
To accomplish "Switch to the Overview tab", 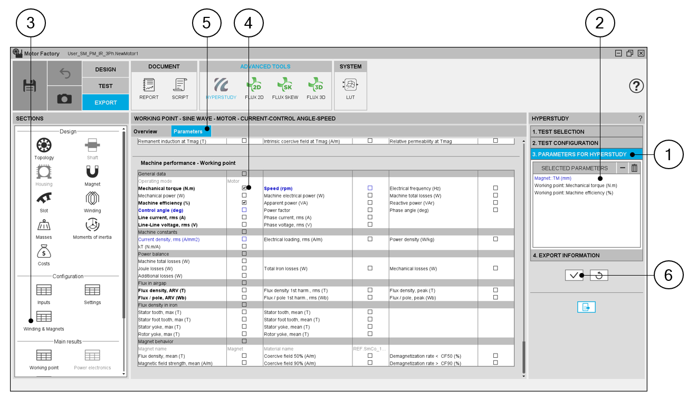I will pyautogui.click(x=145, y=132).
